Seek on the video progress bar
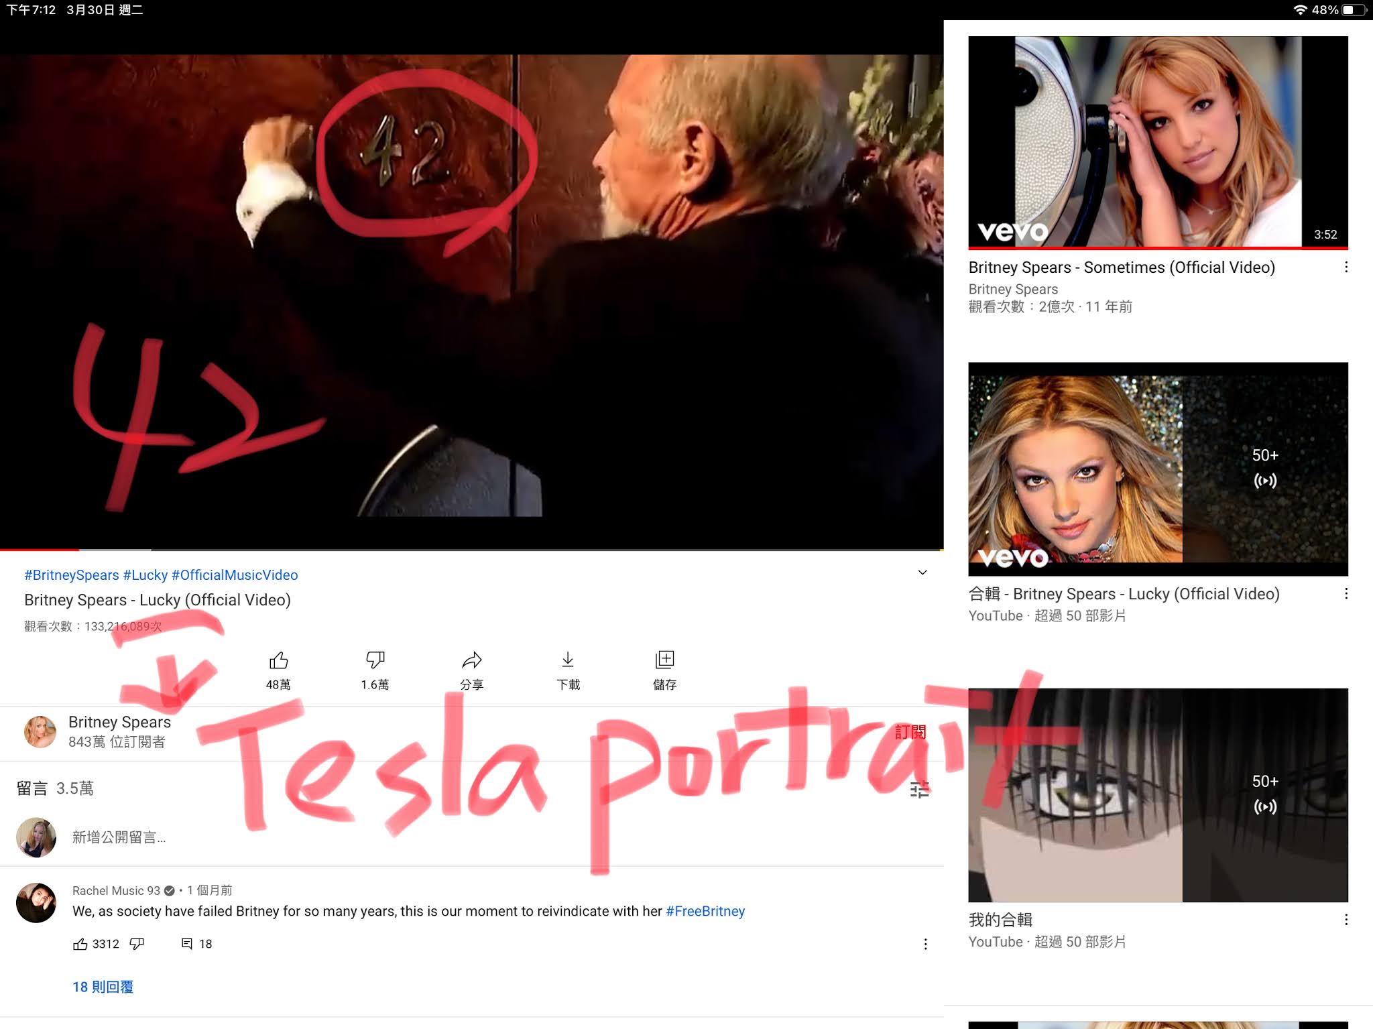 [472, 550]
